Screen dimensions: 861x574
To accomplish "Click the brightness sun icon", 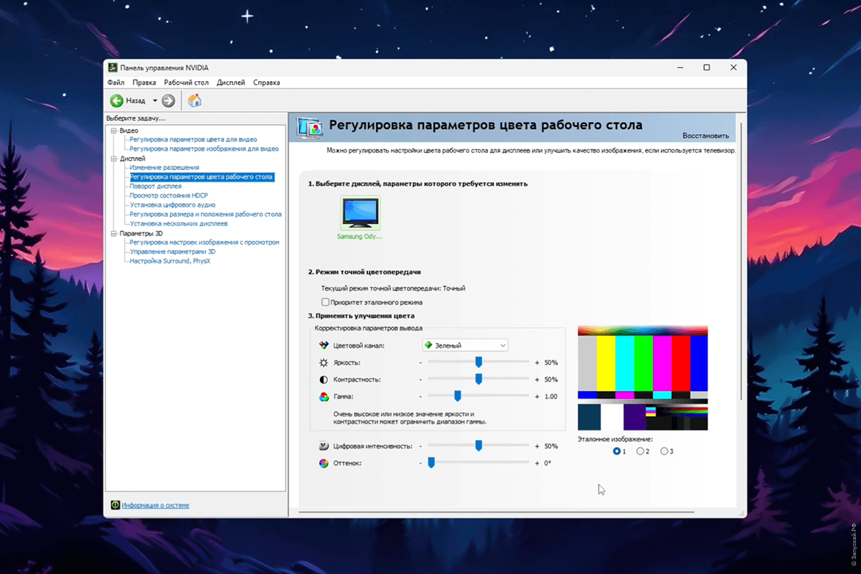I will 324,362.
